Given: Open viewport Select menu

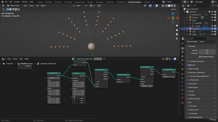Looking at the screenshot, I should click(x=31, y=6).
